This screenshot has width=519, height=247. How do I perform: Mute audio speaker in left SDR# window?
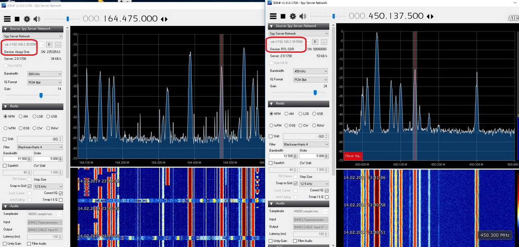36,19
